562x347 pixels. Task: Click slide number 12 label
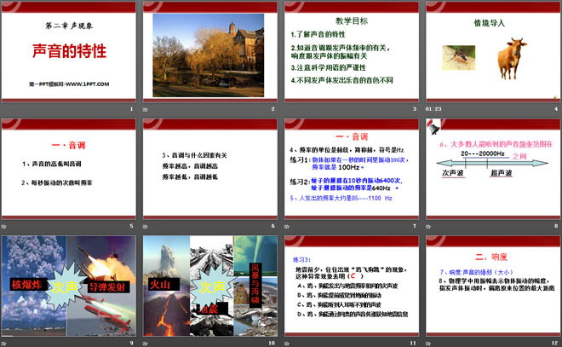[555, 343]
